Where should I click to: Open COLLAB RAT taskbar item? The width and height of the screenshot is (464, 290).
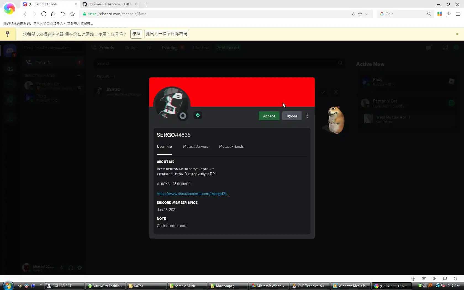click(x=65, y=286)
